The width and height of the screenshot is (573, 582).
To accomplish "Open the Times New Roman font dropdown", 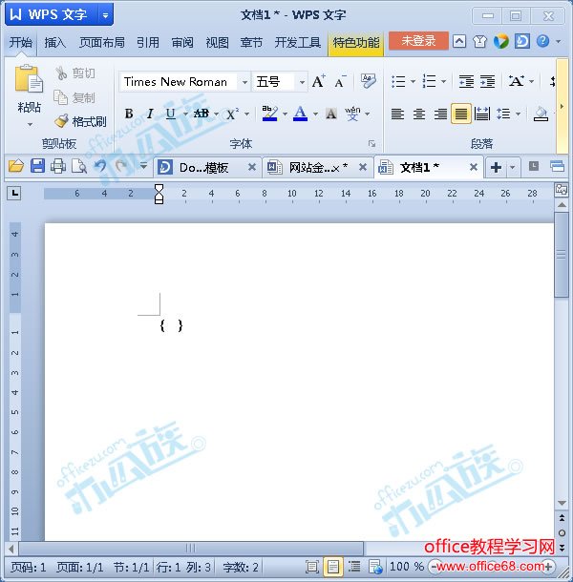I will pos(244,82).
